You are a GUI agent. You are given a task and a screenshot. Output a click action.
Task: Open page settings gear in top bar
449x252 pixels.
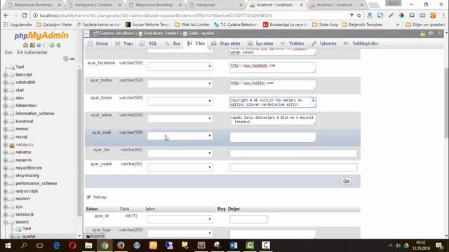click(x=431, y=34)
